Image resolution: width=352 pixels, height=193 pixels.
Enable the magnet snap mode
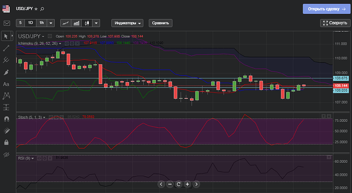click(7, 119)
